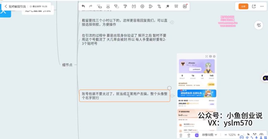This screenshot has height=139, width=268.
Task: Click the undo arrow in the toolbar
Action: tap(83, 6)
